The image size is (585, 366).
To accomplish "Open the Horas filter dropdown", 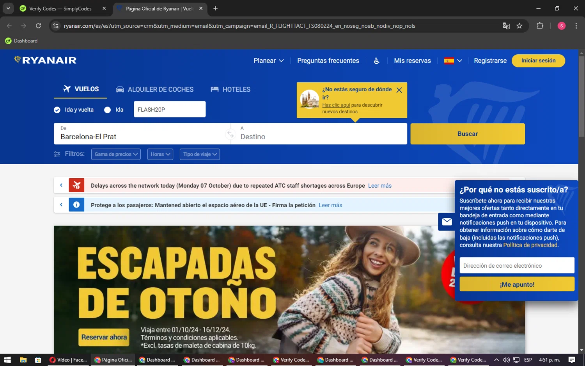I will pos(160,154).
